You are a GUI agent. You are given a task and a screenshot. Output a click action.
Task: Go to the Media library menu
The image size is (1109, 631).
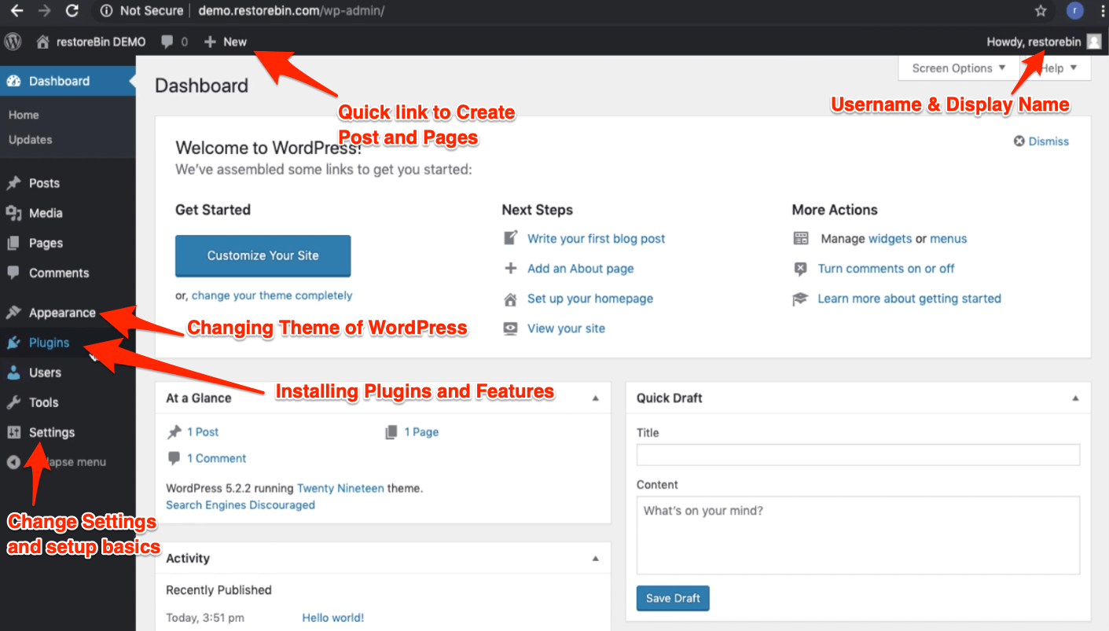[x=45, y=213]
